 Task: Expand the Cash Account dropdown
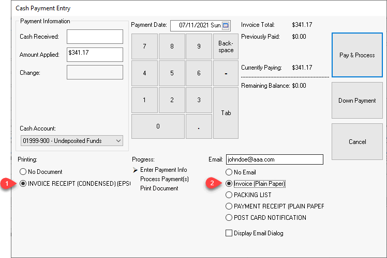click(118, 141)
